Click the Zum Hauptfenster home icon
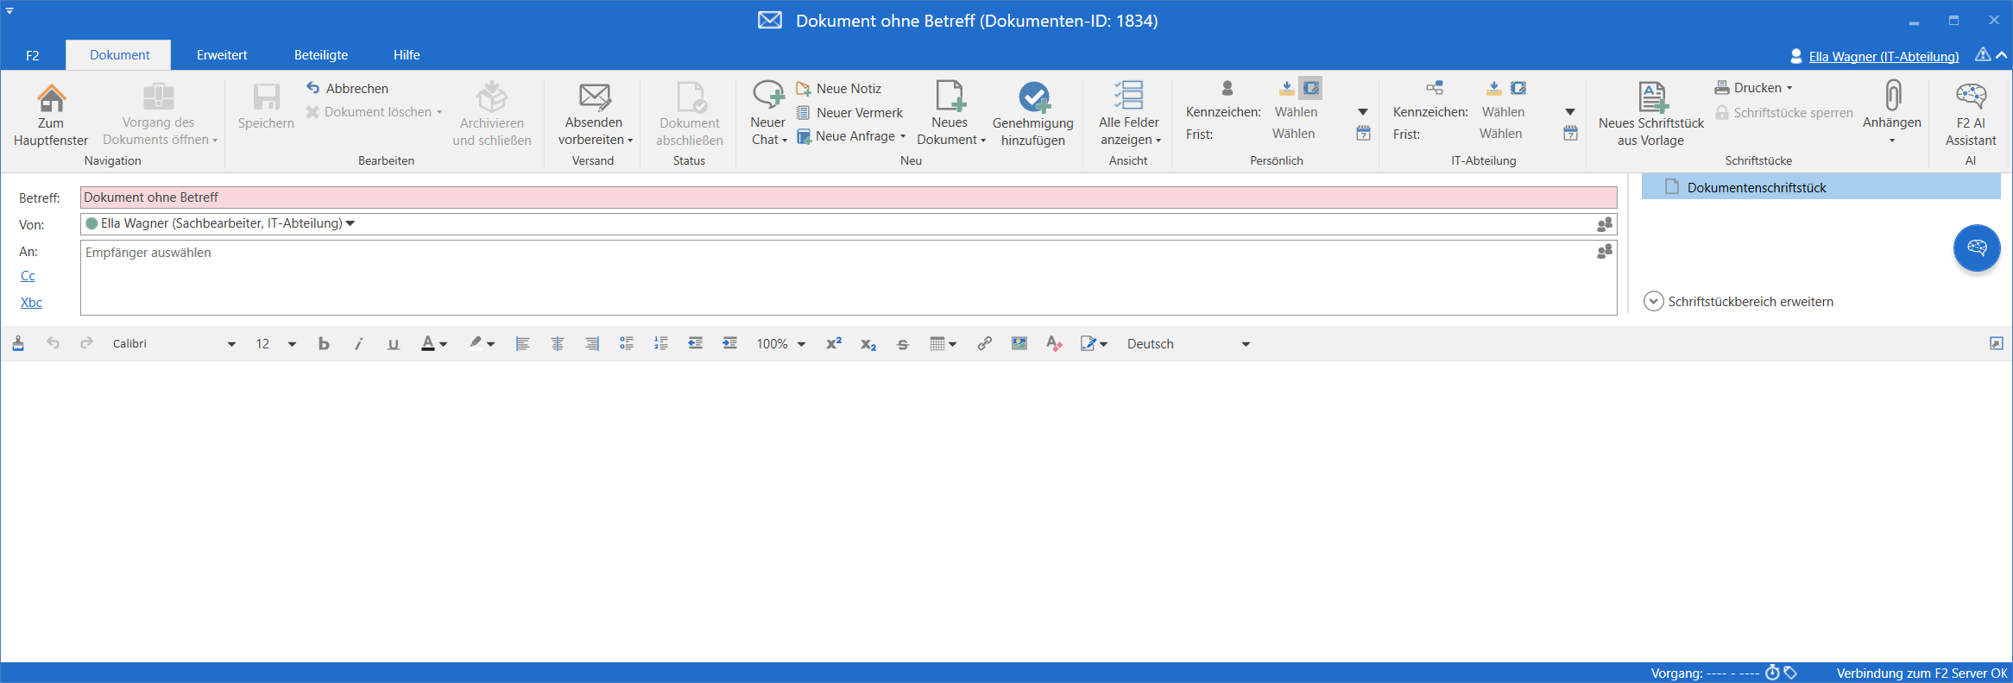 (51, 98)
